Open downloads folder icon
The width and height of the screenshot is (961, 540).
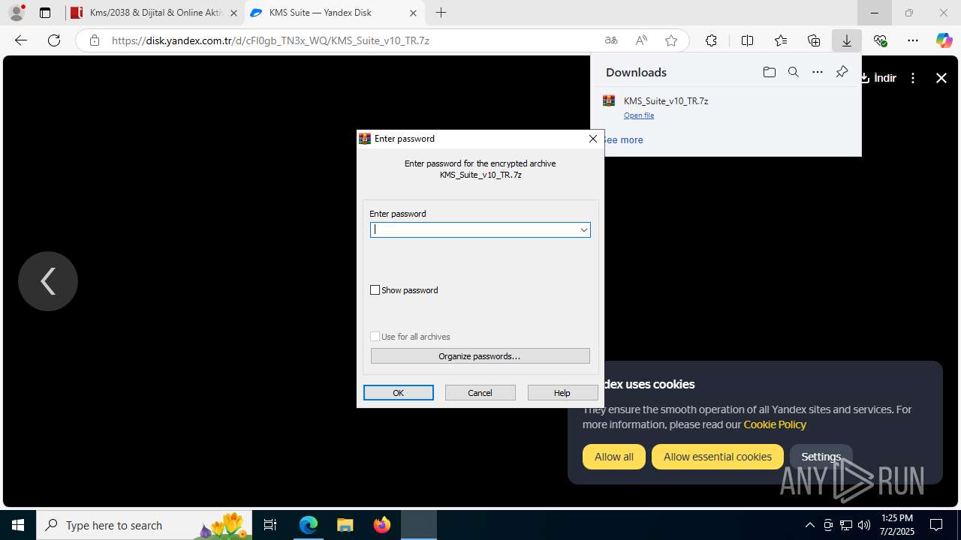click(769, 72)
